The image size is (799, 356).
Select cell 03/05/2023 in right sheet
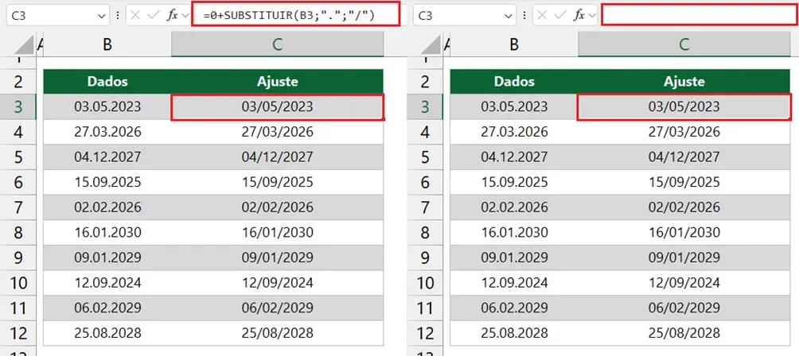684,106
